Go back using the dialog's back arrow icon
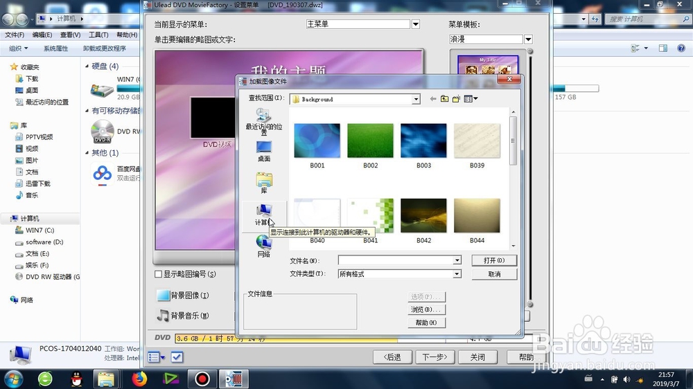The height and width of the screenshot is (389, 693). [432, 99]
